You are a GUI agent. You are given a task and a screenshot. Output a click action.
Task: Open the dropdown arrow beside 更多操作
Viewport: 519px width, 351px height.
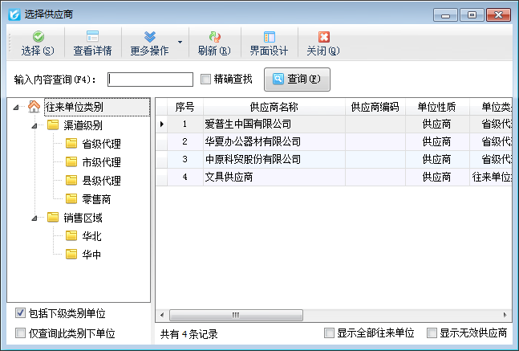coord(180,43)
